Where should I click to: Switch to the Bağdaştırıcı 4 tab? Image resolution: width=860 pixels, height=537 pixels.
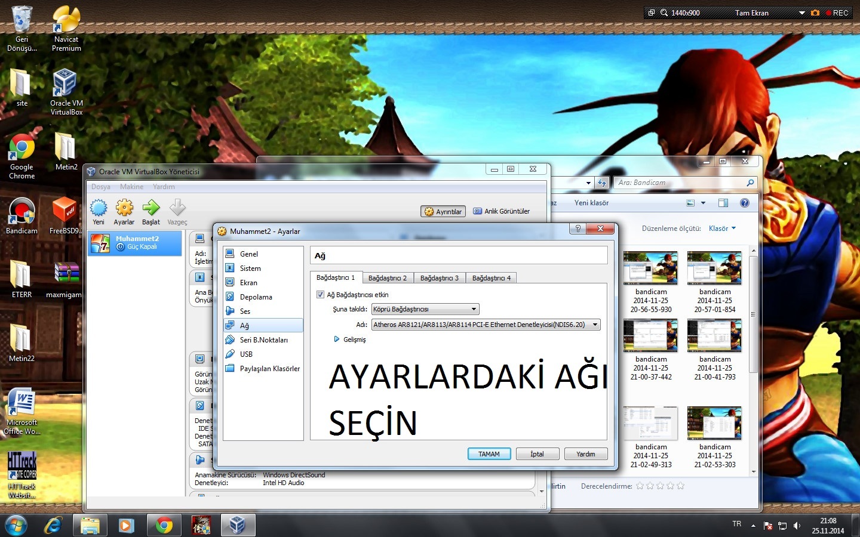[492, 278]
